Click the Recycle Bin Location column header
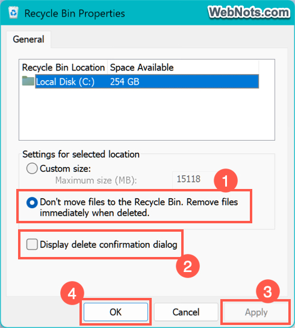This screenshot has height=328, width=295. (63, 67)
